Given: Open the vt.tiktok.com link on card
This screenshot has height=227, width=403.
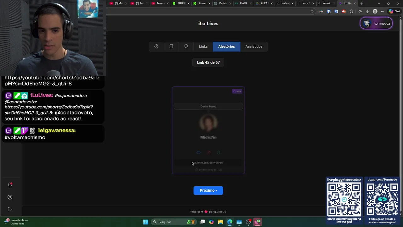Looking at the screenshot, I should click(x=208, y=163).
